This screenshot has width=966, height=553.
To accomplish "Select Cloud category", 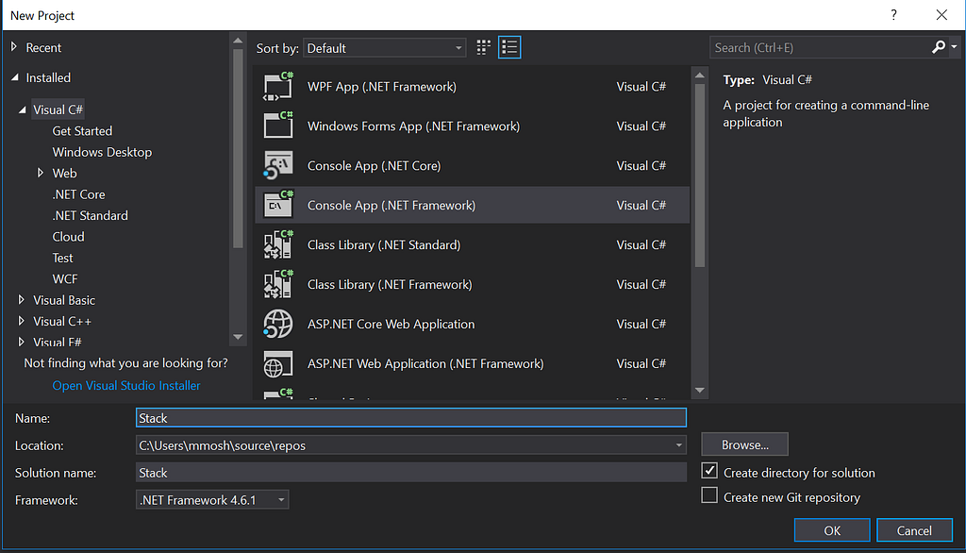I will click(x=68, y=237).
